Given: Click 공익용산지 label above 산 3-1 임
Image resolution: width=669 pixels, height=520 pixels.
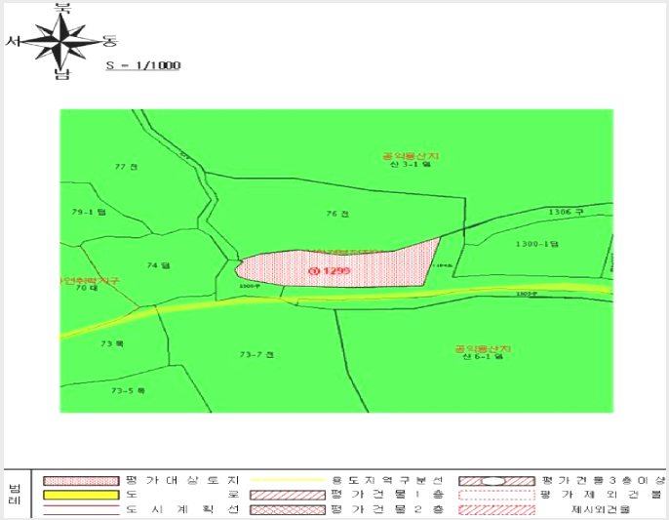Looking at the screenshot, I should 411,156.
